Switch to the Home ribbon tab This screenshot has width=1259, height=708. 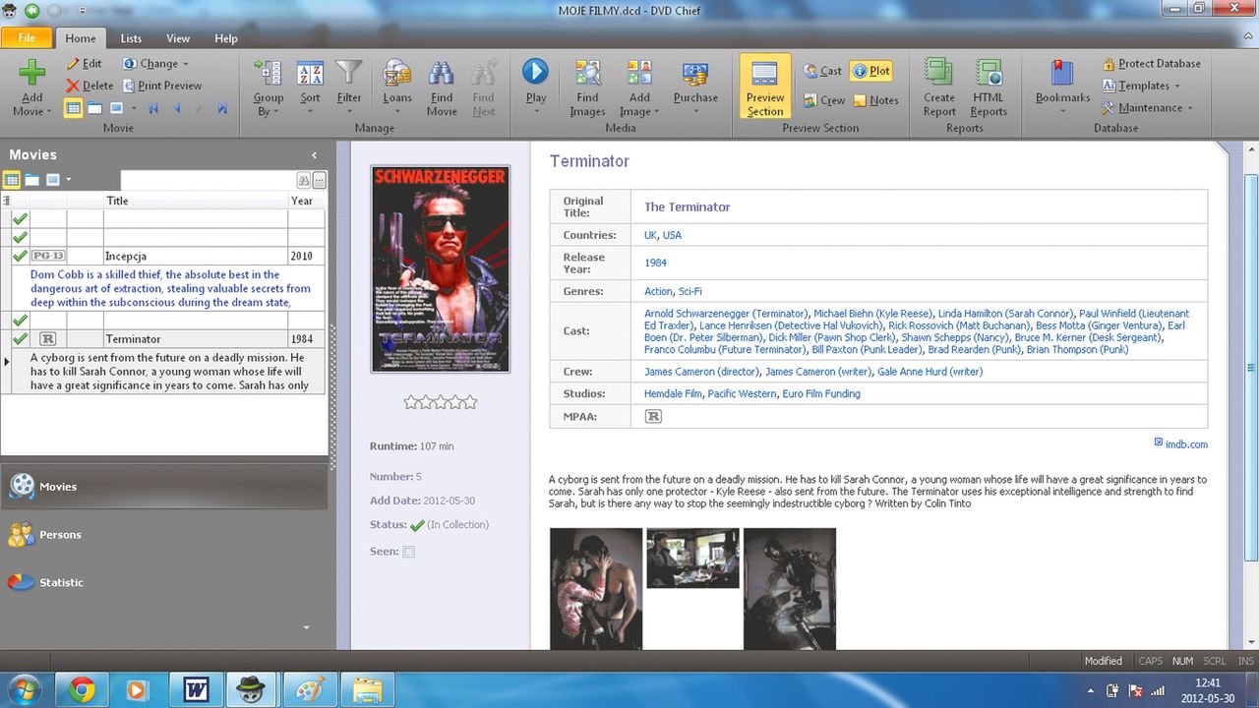[81, 38]
